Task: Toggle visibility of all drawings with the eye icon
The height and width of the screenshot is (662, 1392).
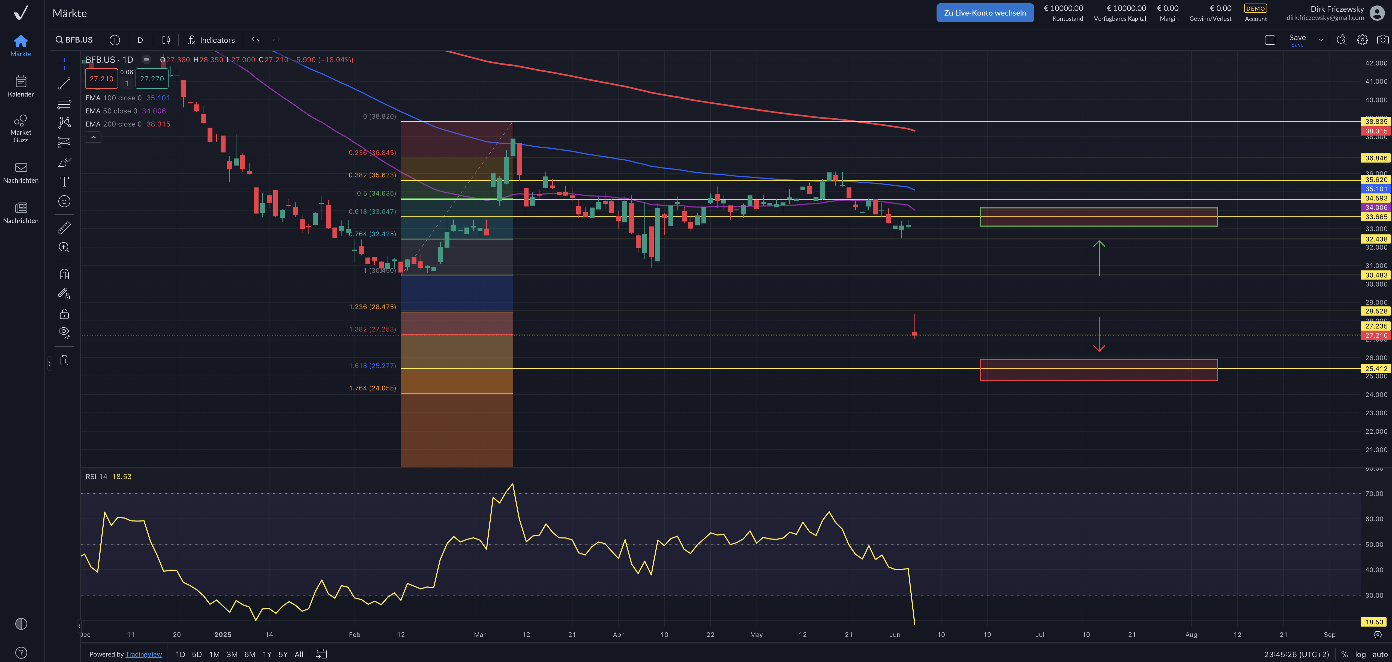Action: pos(64,332)
